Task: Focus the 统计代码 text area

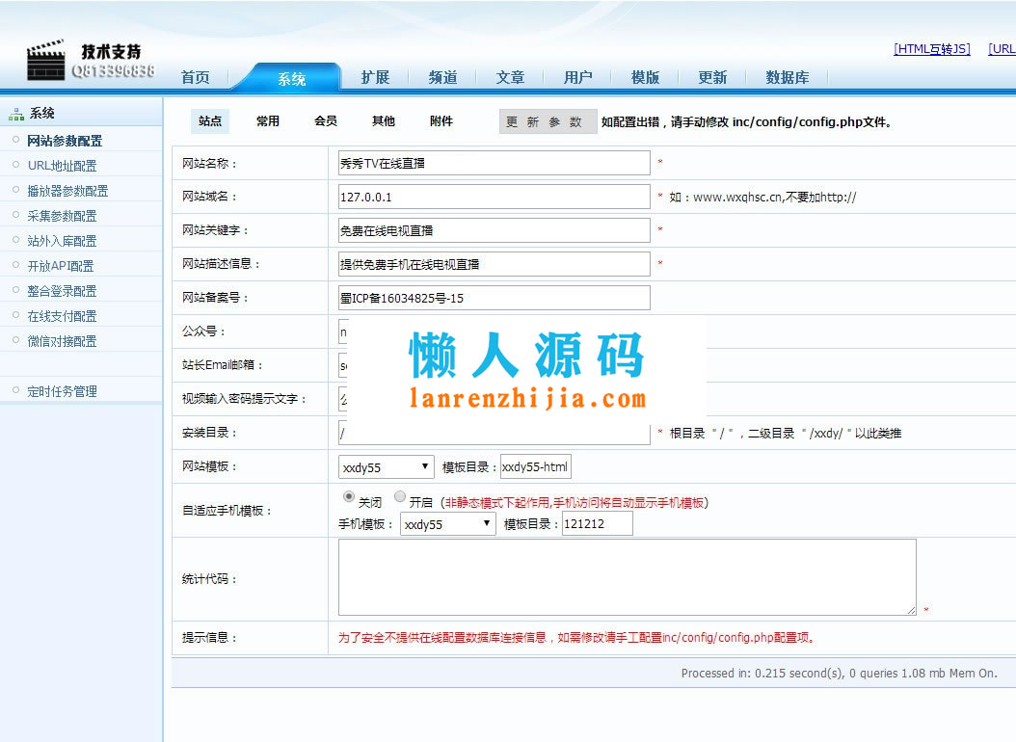Action: pyautogui.click(x=627, y=577)
